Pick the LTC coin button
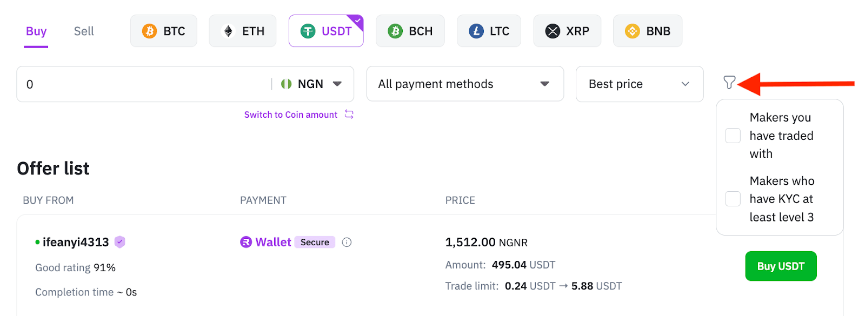 pyautogui.click(x=489, y=31)
